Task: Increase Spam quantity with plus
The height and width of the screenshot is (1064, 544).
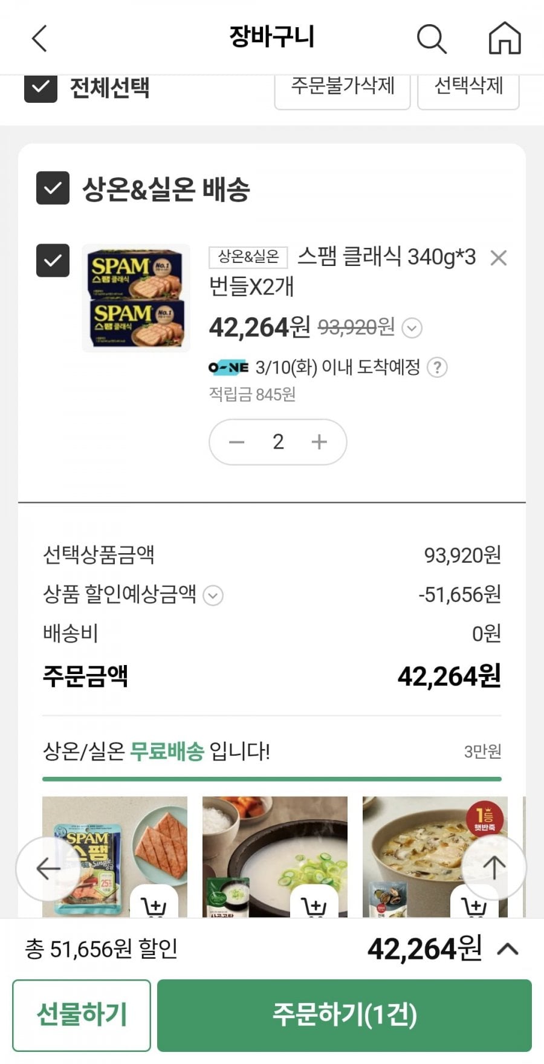Action: pyautogui.click(x=319, y=442)
